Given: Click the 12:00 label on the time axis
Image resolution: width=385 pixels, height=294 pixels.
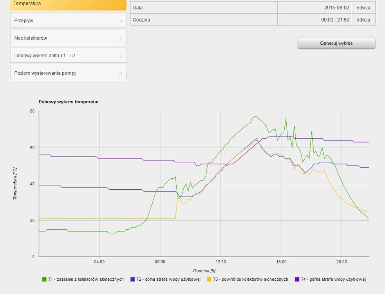Looking at the screenshot, I should [221, 261].
